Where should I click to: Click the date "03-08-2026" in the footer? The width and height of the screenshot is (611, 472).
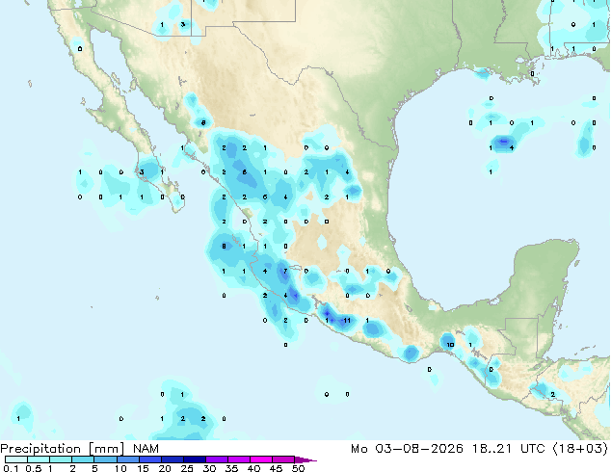click(x=419, y=449)
